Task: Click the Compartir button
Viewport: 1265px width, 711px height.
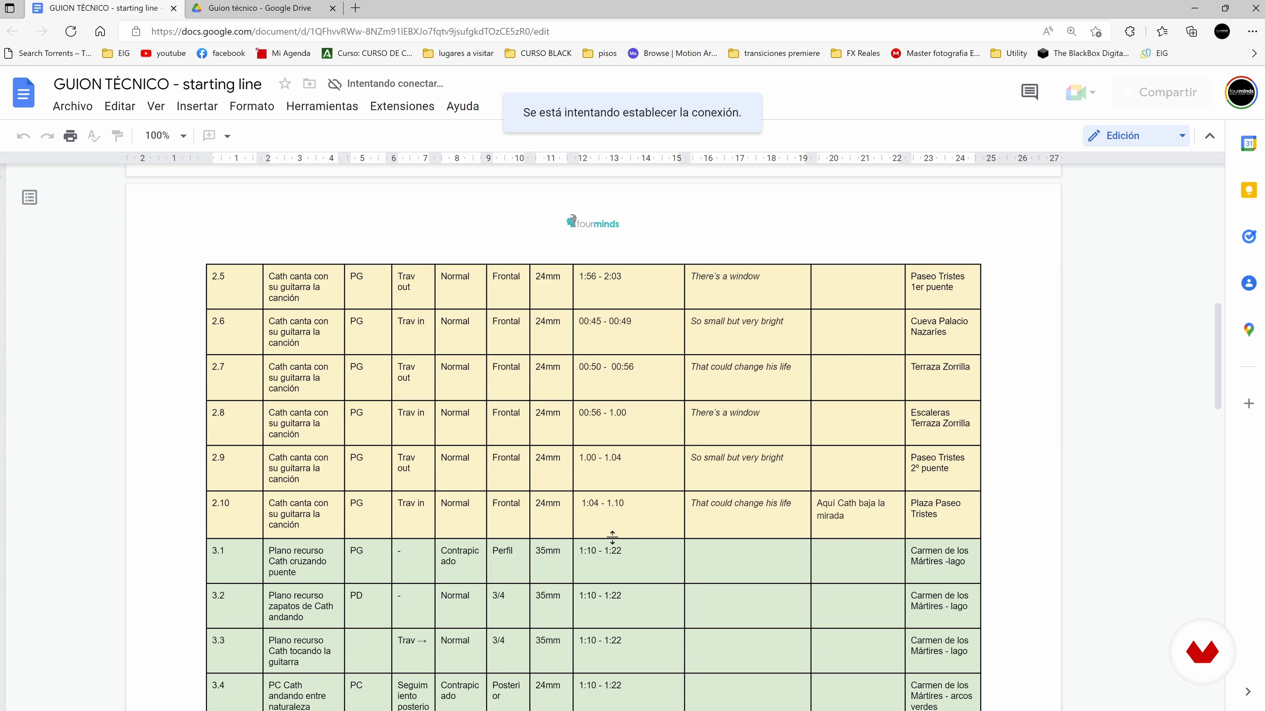Action: pos(1161,92)
